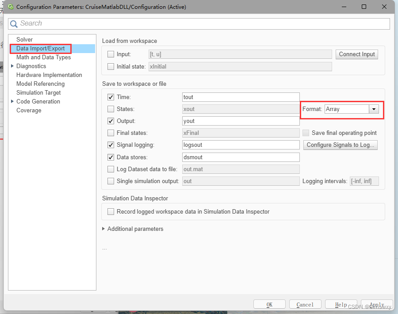Close the Configuration Parameters dialog
This screenshot has height=314, width=398.
click(384, 7)
